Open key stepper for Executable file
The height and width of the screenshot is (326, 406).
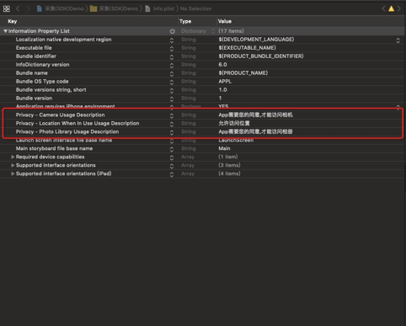pyautogui.click(x=172, y=49)
